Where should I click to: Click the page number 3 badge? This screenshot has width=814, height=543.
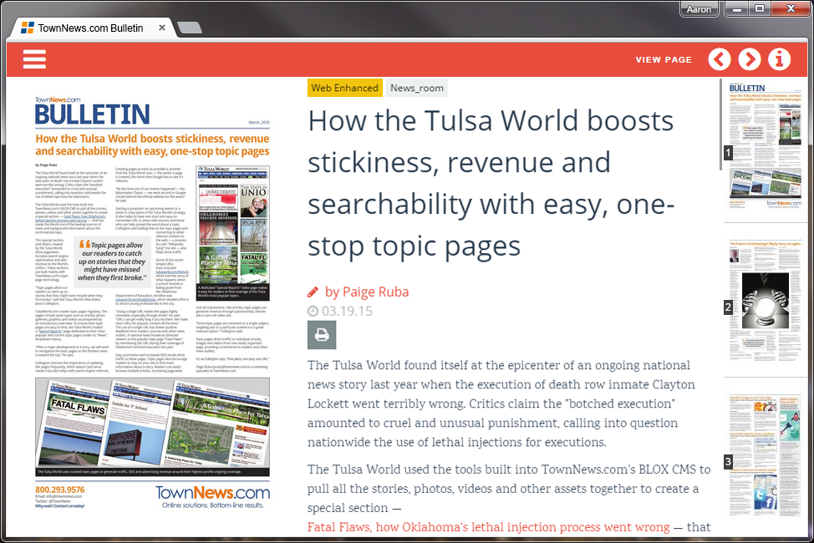[x=729, y=461]
